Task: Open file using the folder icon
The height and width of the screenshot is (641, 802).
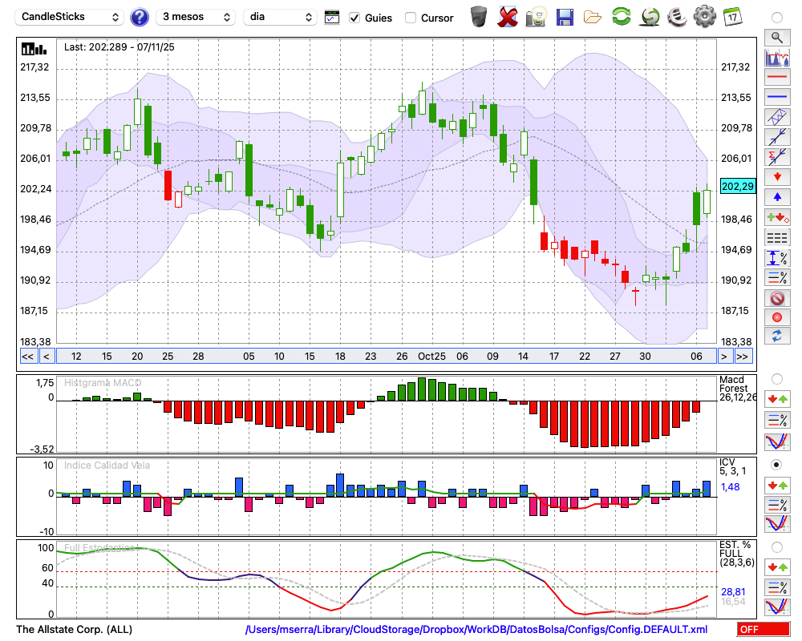Action: [x=593, y=17]
